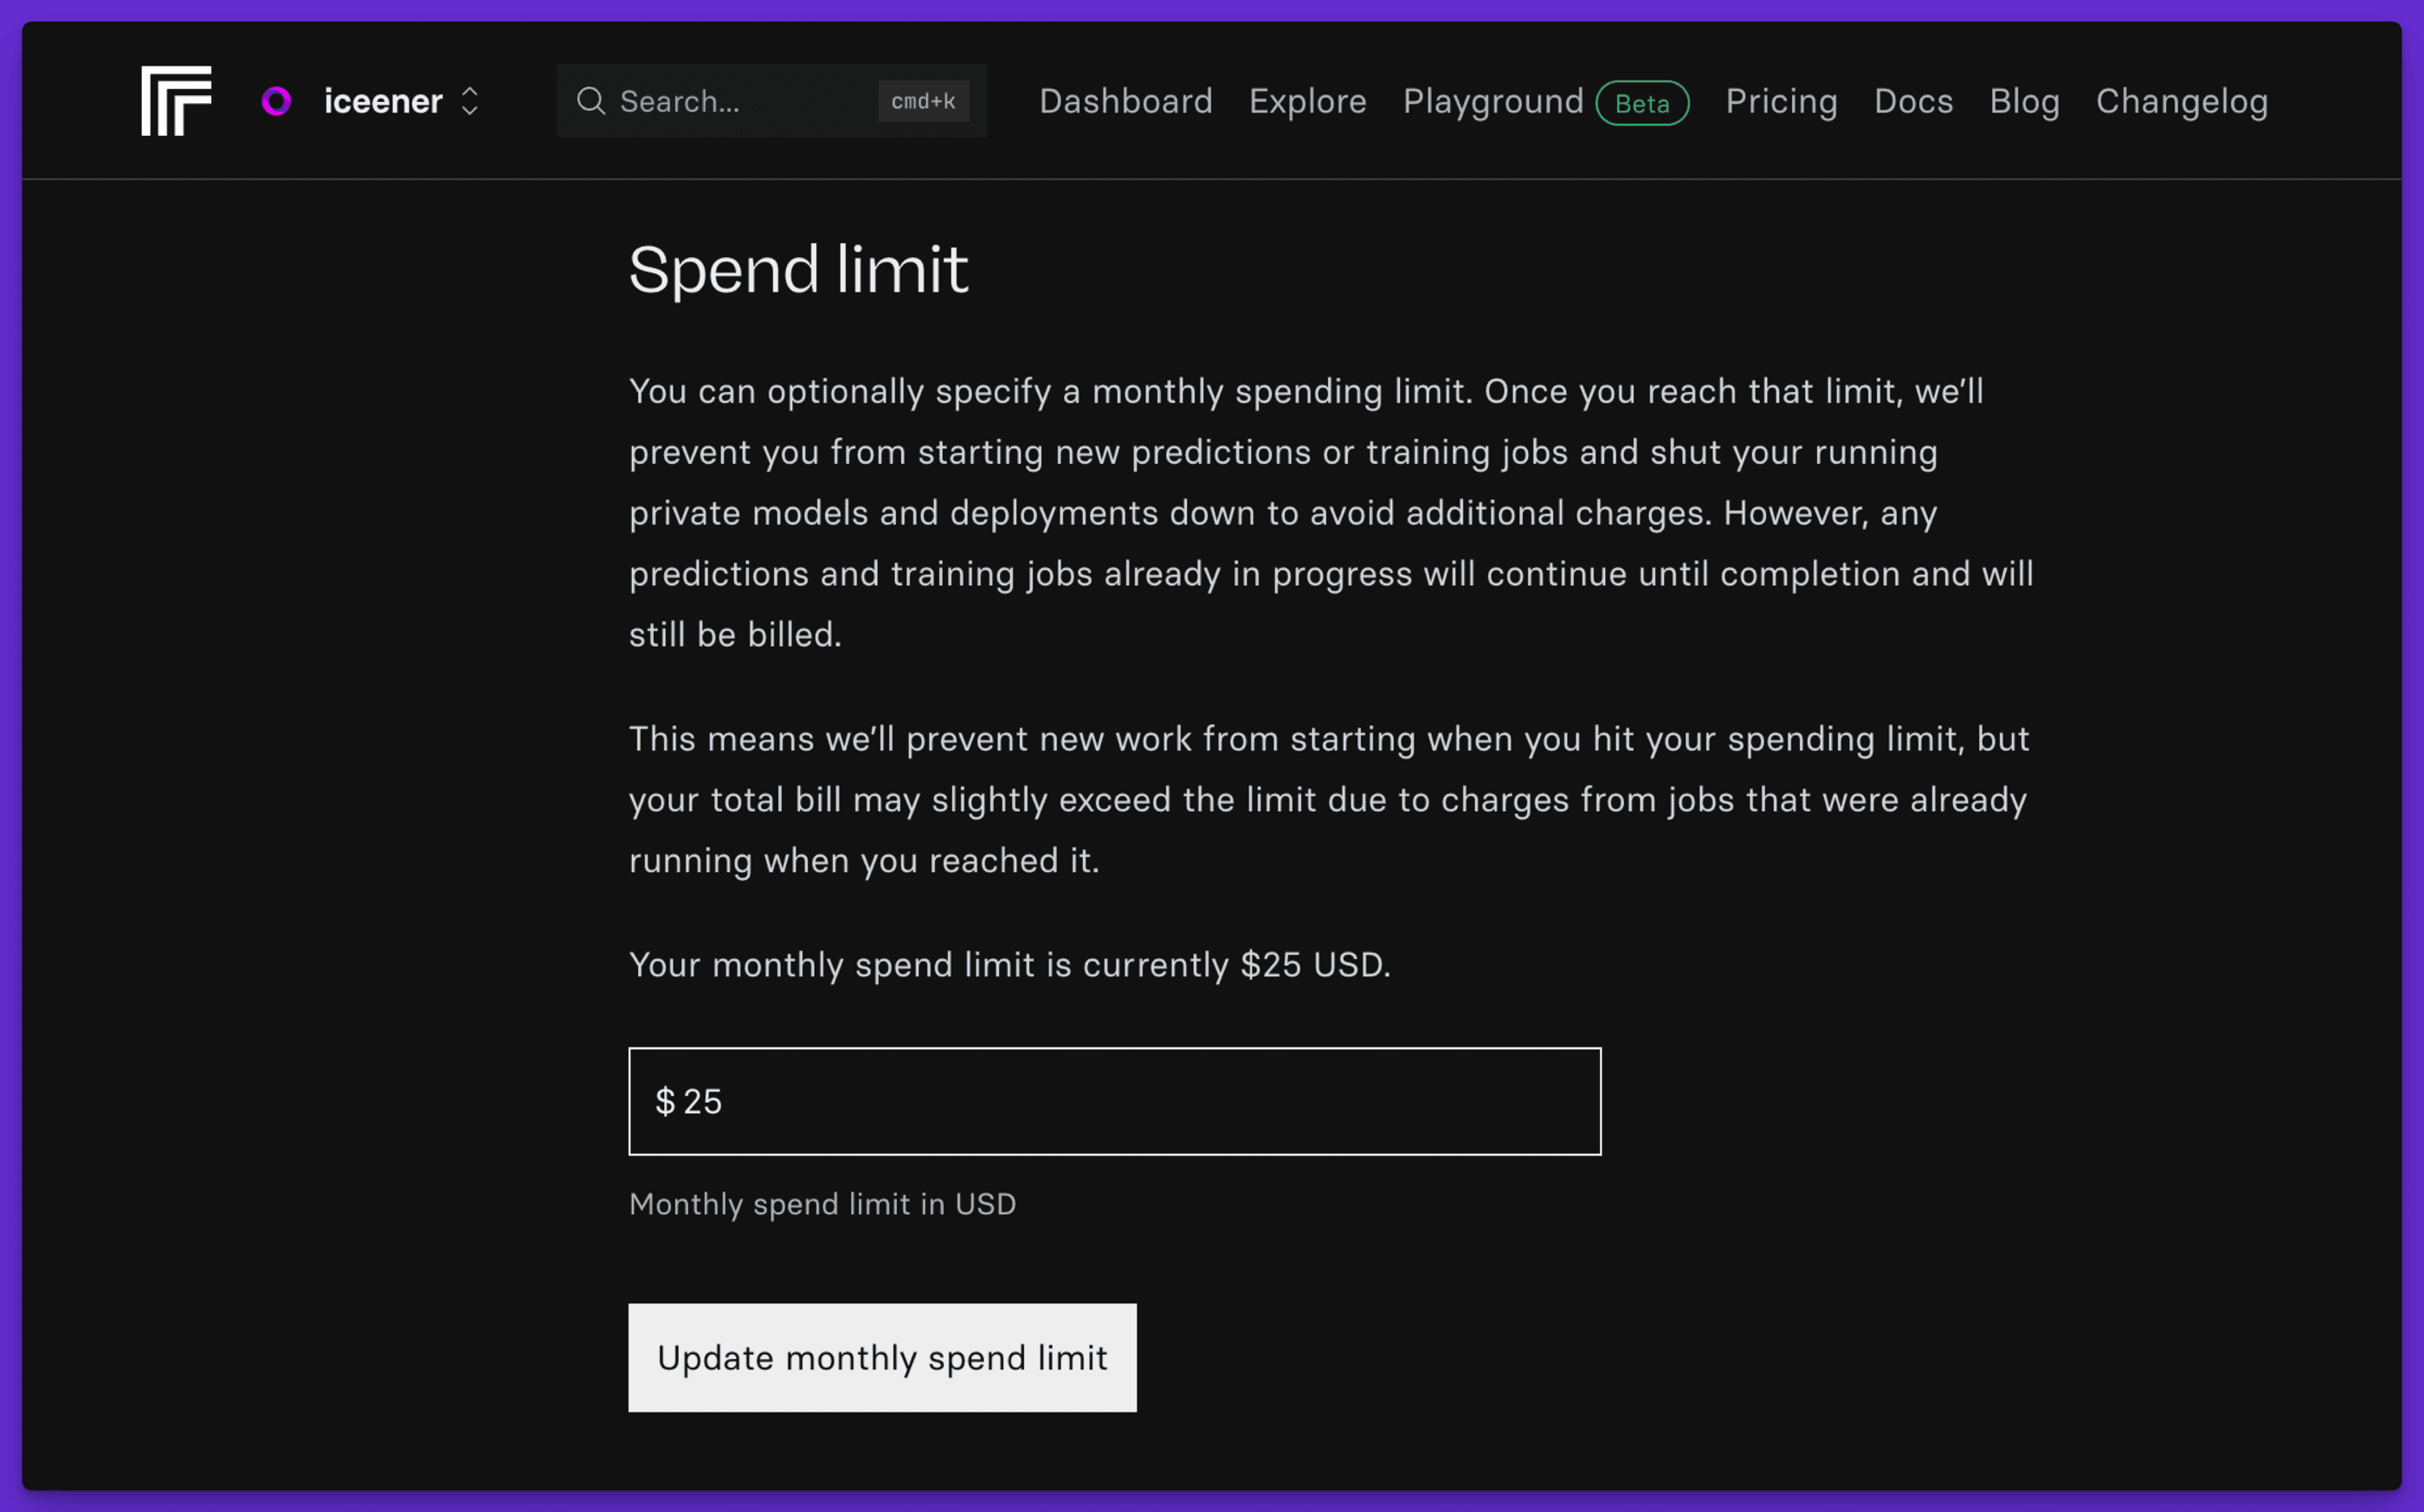Image resolution: width=2424 pixels, height=1512 pixels.
Task: Click the iceener account name
Action: click(x=383, y=101)
